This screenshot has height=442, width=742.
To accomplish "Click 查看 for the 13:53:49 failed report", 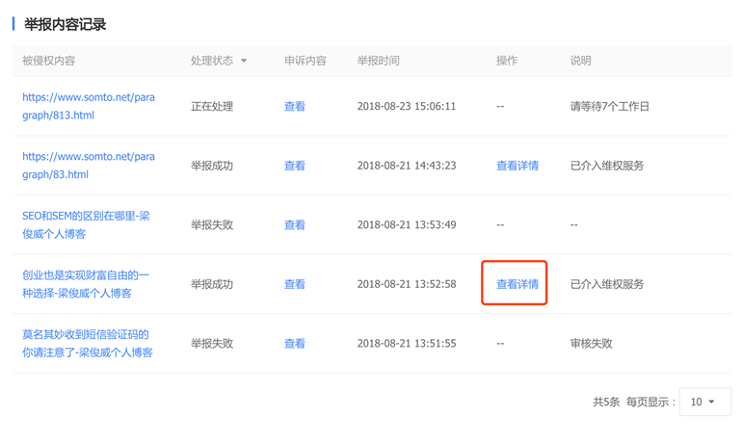I will click(x=295, y=225).
